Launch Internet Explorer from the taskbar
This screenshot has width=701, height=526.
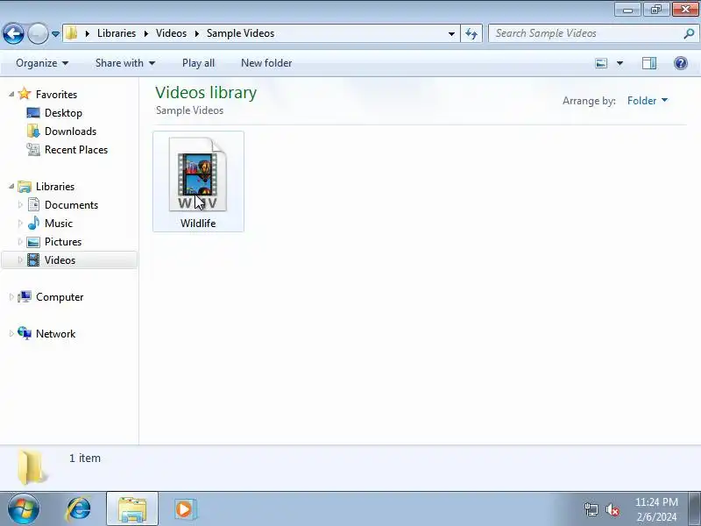pyautogui.click(x=78, y=508)
